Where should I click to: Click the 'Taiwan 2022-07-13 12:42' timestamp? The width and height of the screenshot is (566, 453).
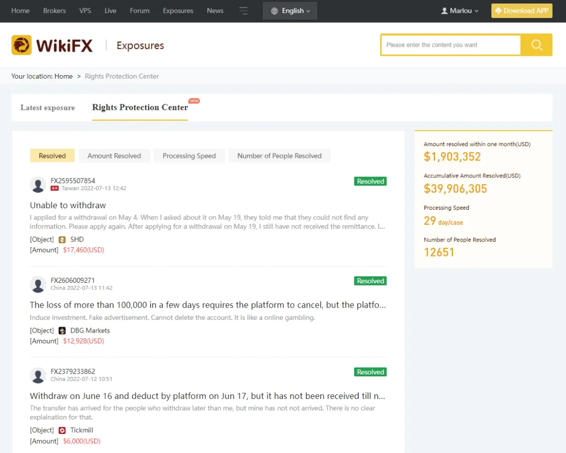click(94, 188)
